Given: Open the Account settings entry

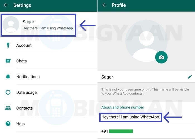Looking at the screenshot, I should (48, 45).
